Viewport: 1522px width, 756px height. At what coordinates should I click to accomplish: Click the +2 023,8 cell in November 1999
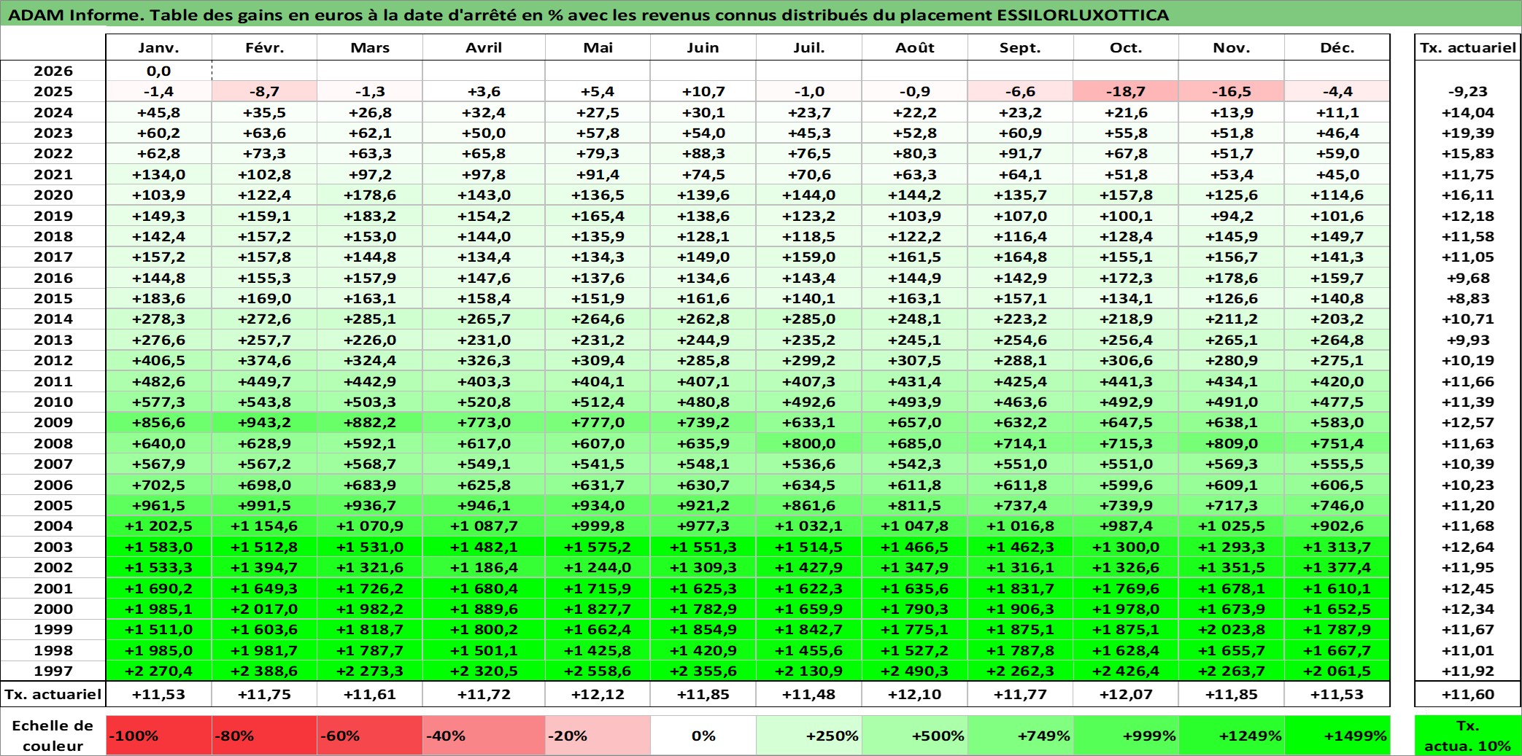pyautogui.click(x=1232, y=629)
